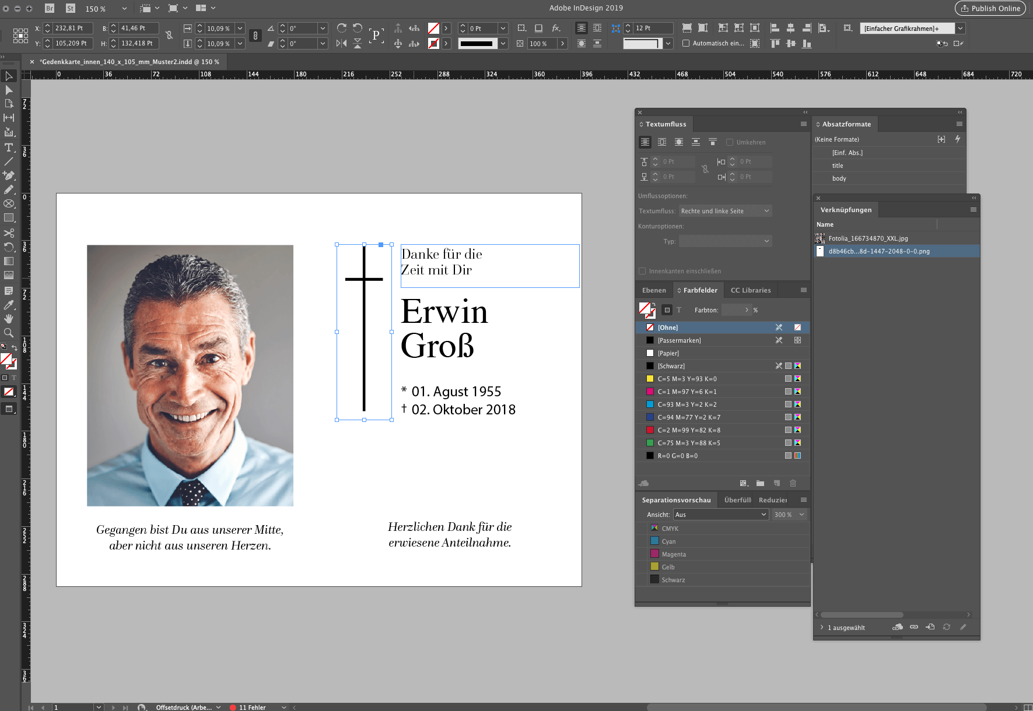Open the CC Libraries tab

[751, 290]
